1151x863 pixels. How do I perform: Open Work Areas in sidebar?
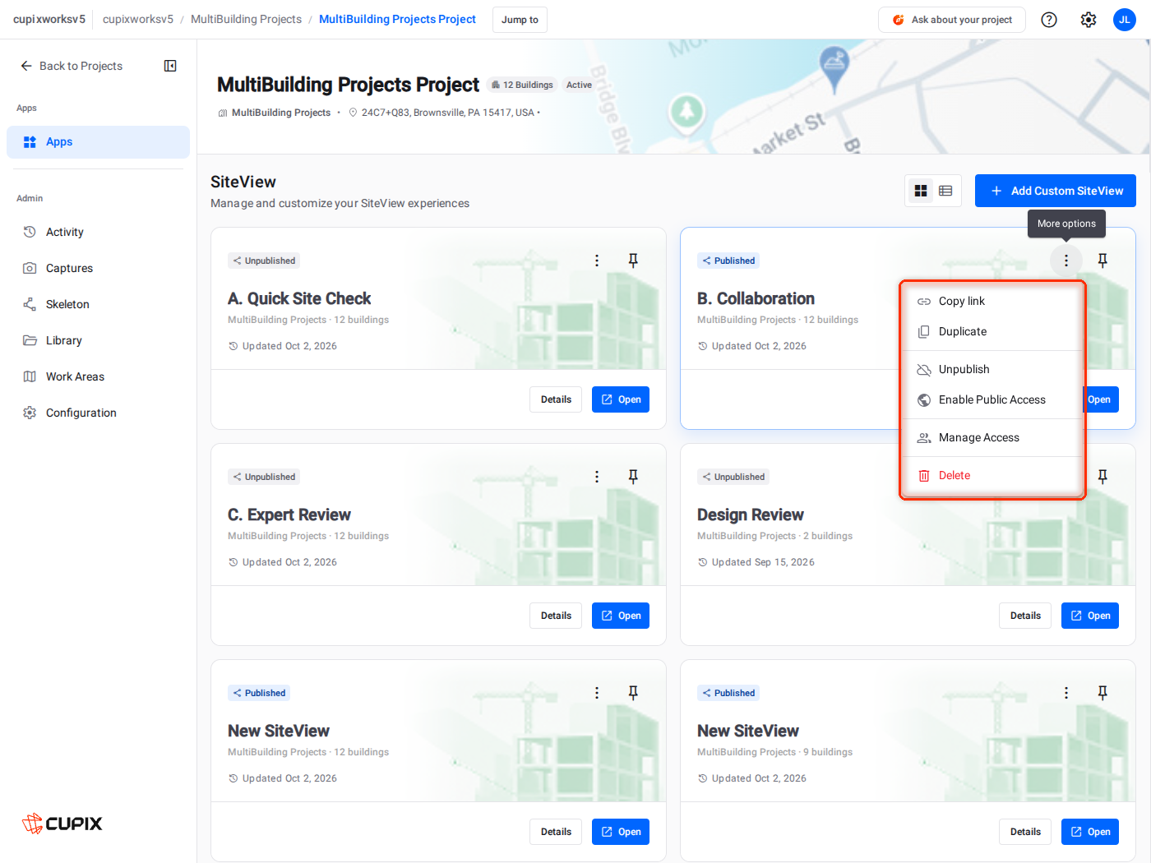[x=98, y=376]
